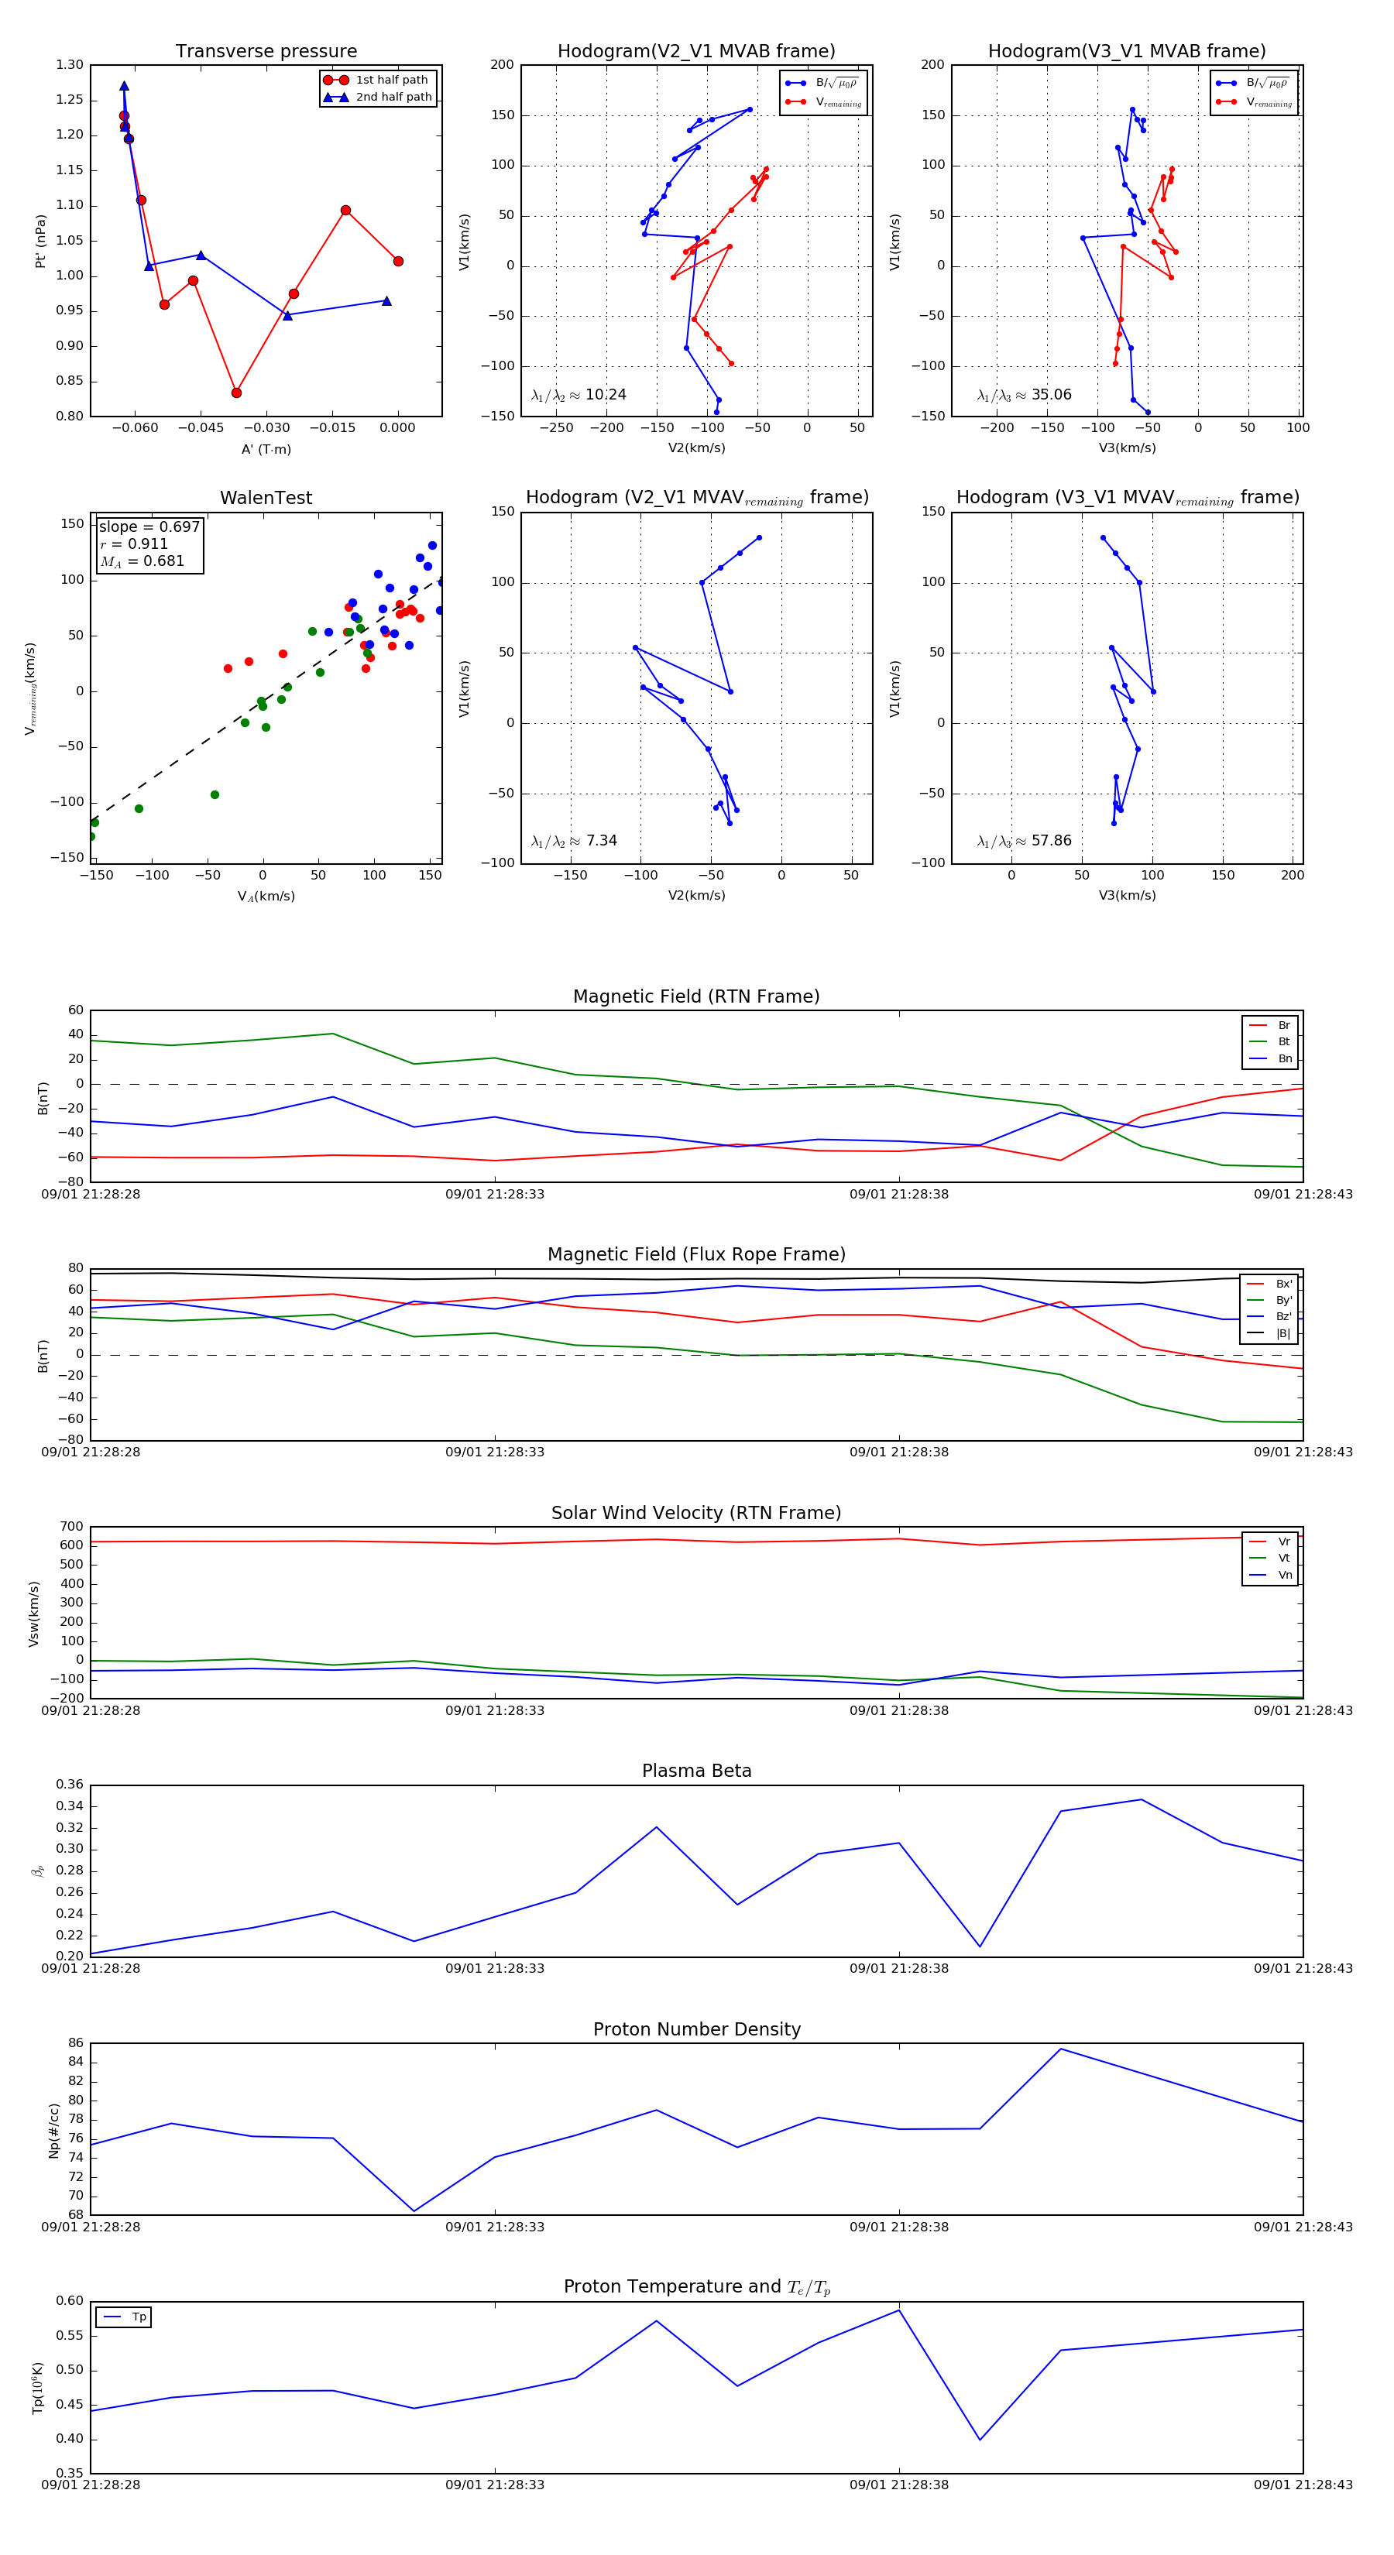
Task: Click 'Tp(10^6K)' y-axis label
Action: (x=38, y=2388)
